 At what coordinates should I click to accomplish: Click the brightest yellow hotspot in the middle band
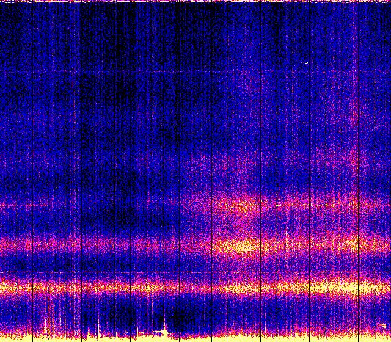246,246
